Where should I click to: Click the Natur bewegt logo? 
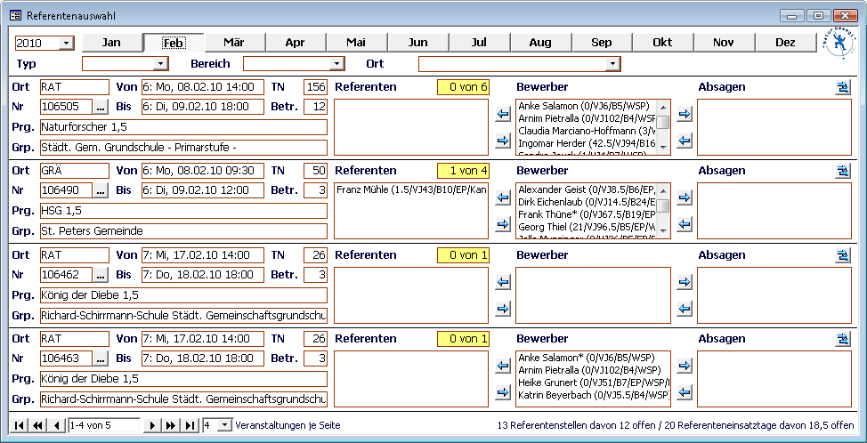point(839,41)
